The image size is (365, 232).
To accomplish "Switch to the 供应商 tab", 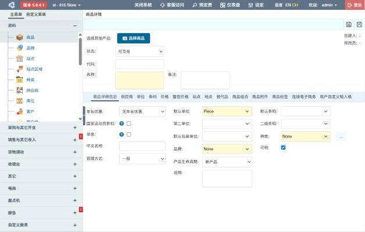I will pyautogui.click(x=127, y=97).
